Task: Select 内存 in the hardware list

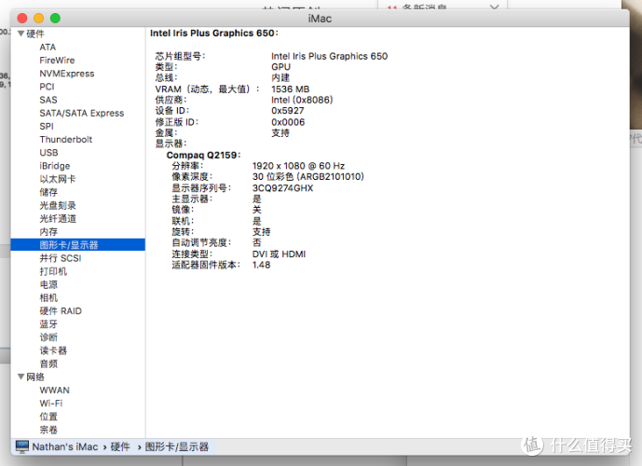Action: point(48,232)
